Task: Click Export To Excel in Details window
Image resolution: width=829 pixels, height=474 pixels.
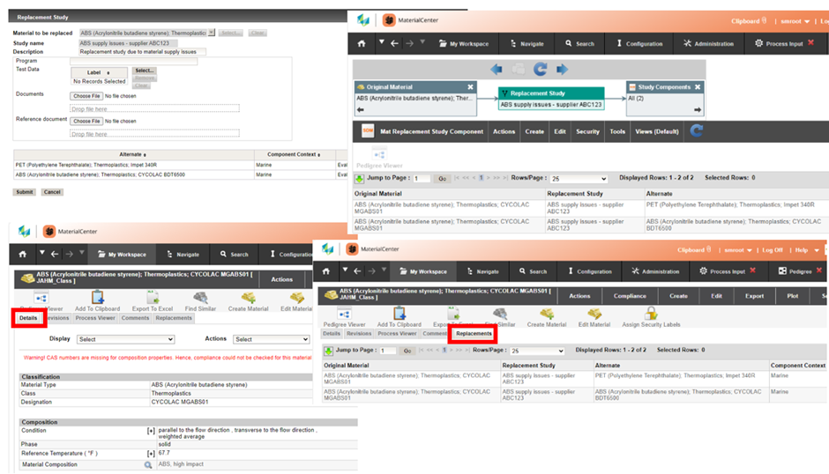Action: [x=153, y=301]
